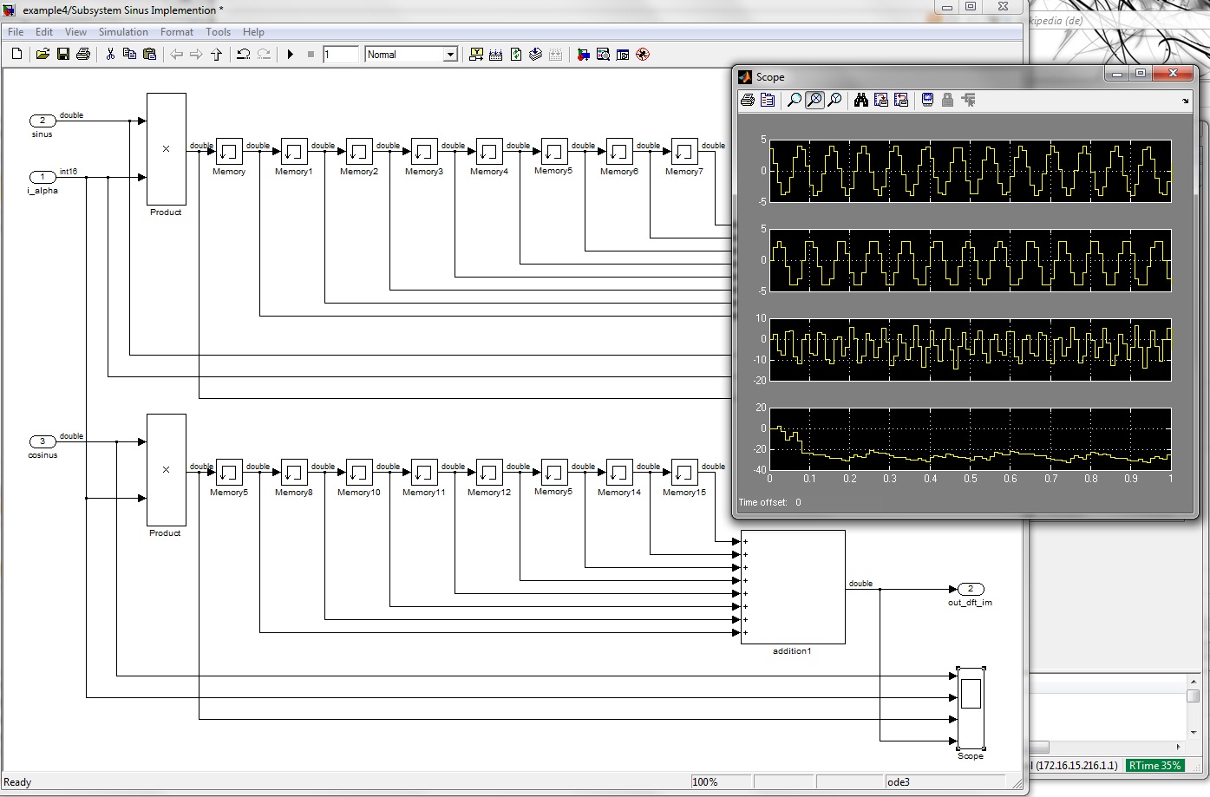This screenshot has width=1210, height=797.
Task: Open Scope Parameters icon
Action: 768,101
